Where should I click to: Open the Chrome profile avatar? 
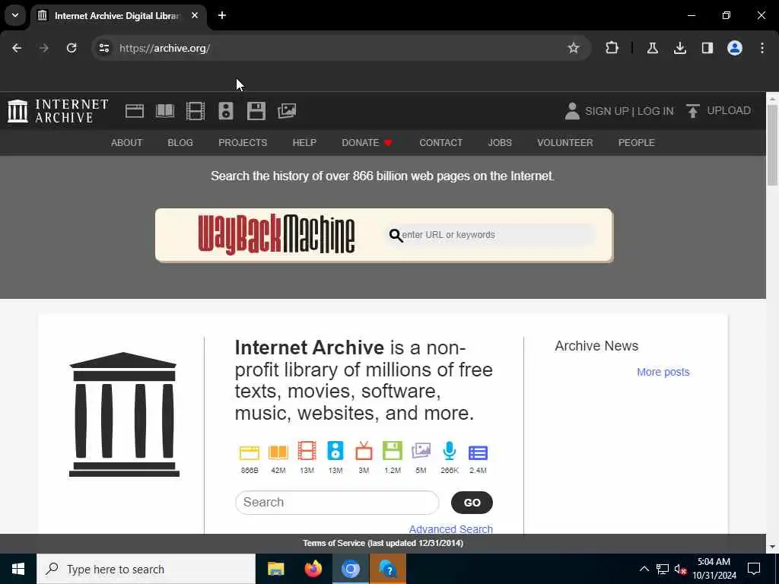click(734, 48)
